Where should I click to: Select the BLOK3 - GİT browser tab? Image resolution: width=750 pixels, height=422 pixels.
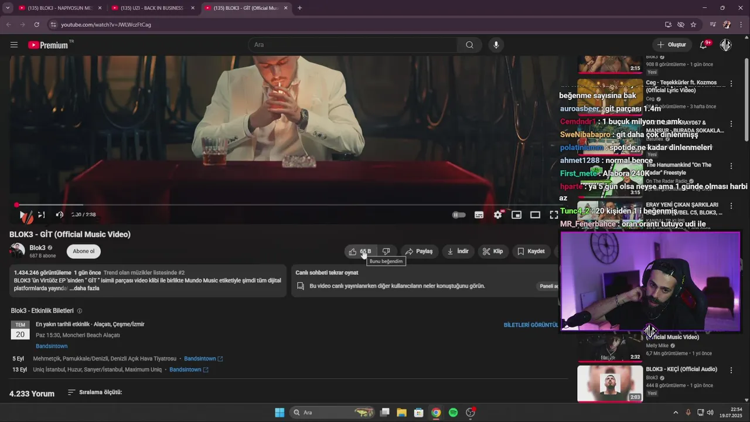tap(246, 8)
